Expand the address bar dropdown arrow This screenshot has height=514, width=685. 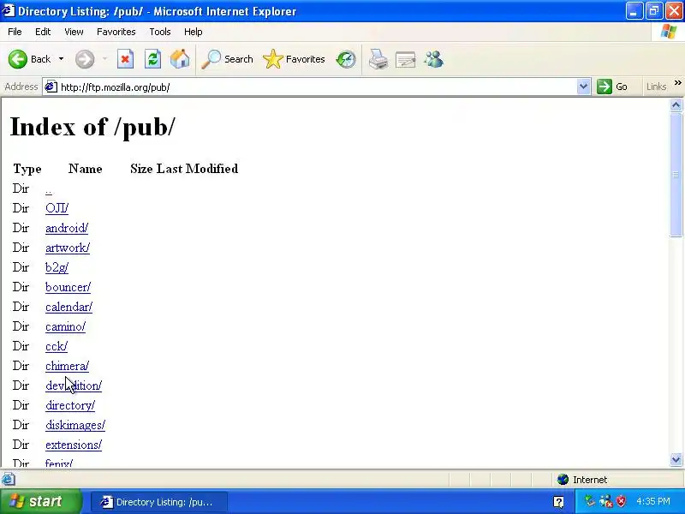click(x=583, y=87)
